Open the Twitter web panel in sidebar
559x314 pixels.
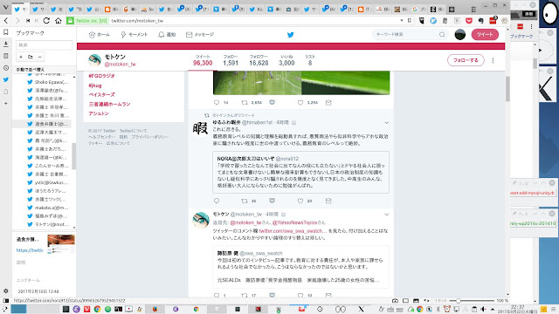(x=6, y=79)
